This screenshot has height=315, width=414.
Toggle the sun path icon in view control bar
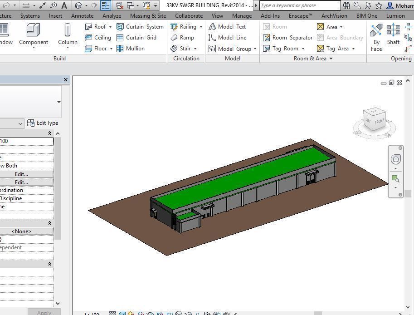click(131, 314)
